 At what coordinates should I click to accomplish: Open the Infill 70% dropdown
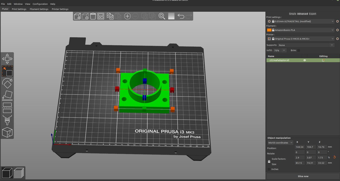pos(280,50)
